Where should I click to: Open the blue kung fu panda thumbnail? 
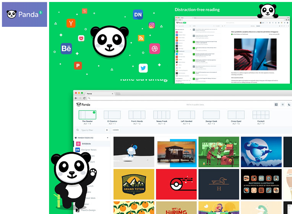click(261, 152)
